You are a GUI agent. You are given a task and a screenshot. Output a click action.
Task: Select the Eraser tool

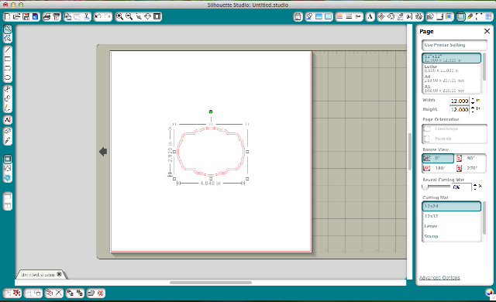[8, 131]
